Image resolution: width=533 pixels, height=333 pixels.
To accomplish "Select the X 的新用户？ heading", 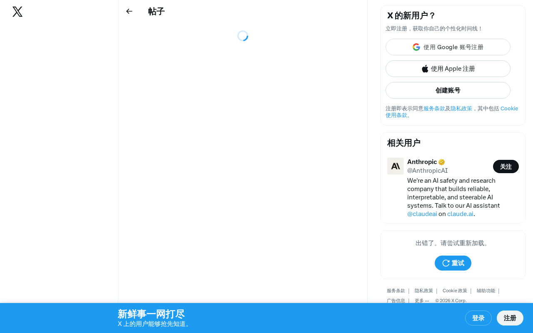I will click(x=411, y=15).
